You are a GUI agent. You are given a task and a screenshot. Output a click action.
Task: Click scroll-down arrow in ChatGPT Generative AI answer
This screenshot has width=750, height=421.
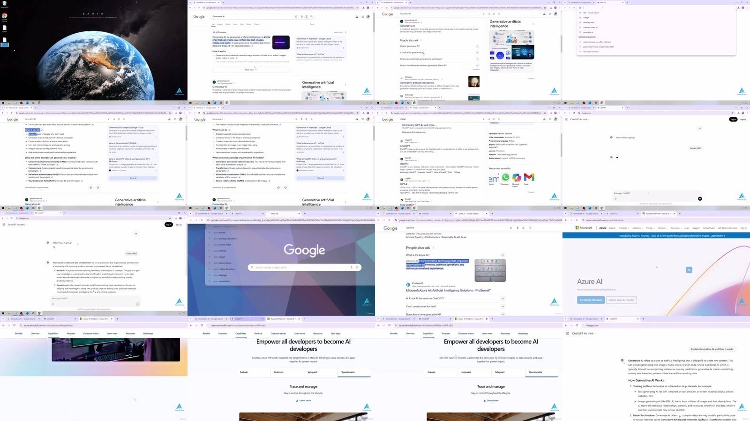[x=679, y=416]
